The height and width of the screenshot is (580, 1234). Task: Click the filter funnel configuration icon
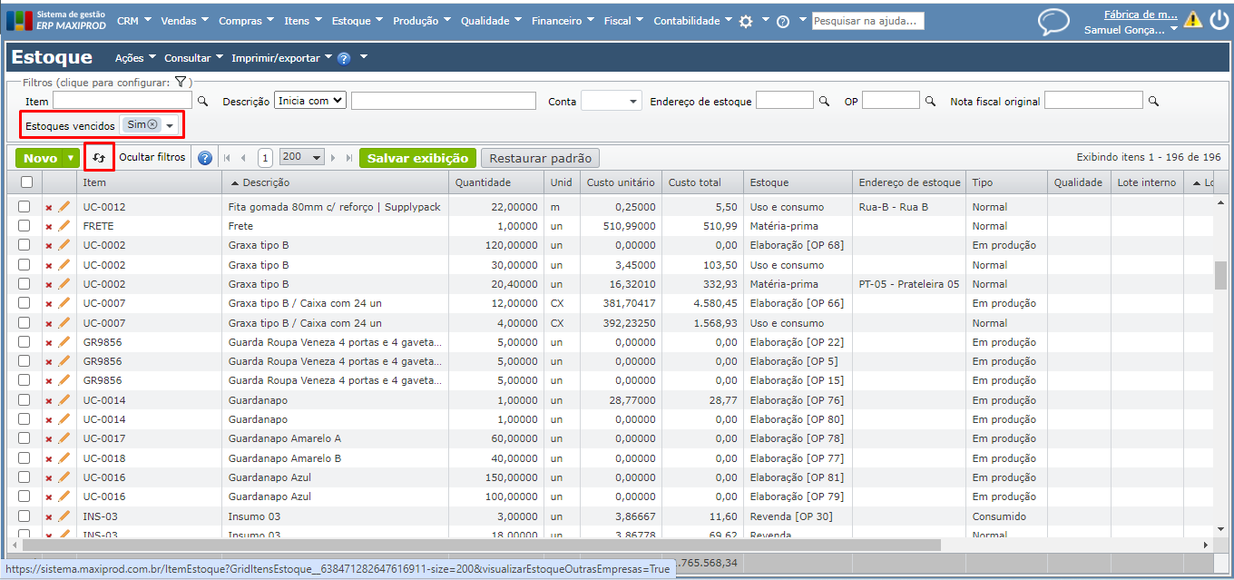point(181,83)
